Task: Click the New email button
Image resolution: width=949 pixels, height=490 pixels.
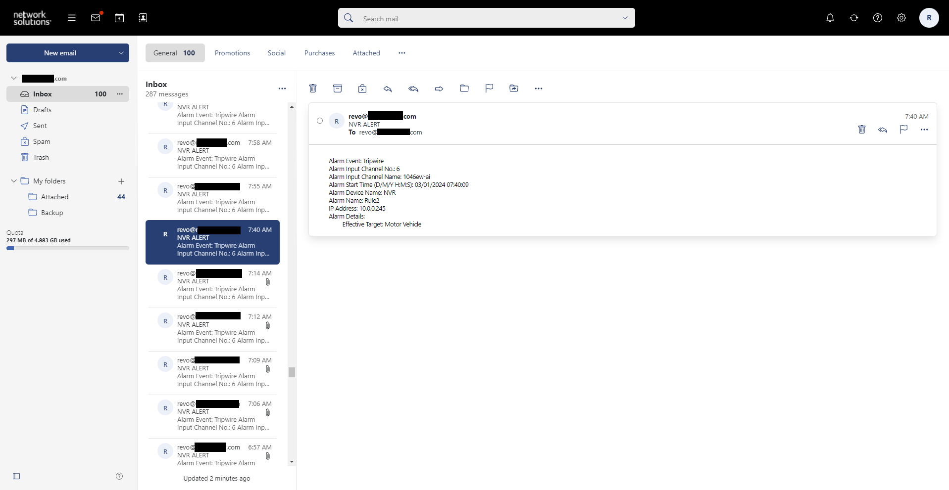Action: point(60,53)
